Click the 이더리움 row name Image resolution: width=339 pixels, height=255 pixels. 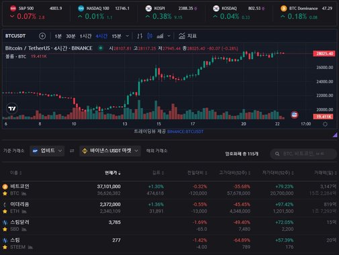[x=19, y=204]
